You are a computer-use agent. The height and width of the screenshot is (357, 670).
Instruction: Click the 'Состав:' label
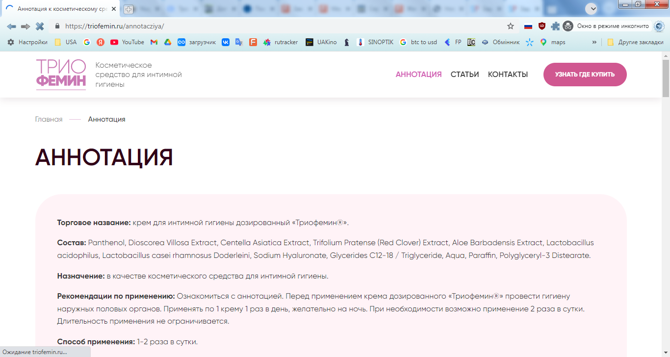[72, 243]
